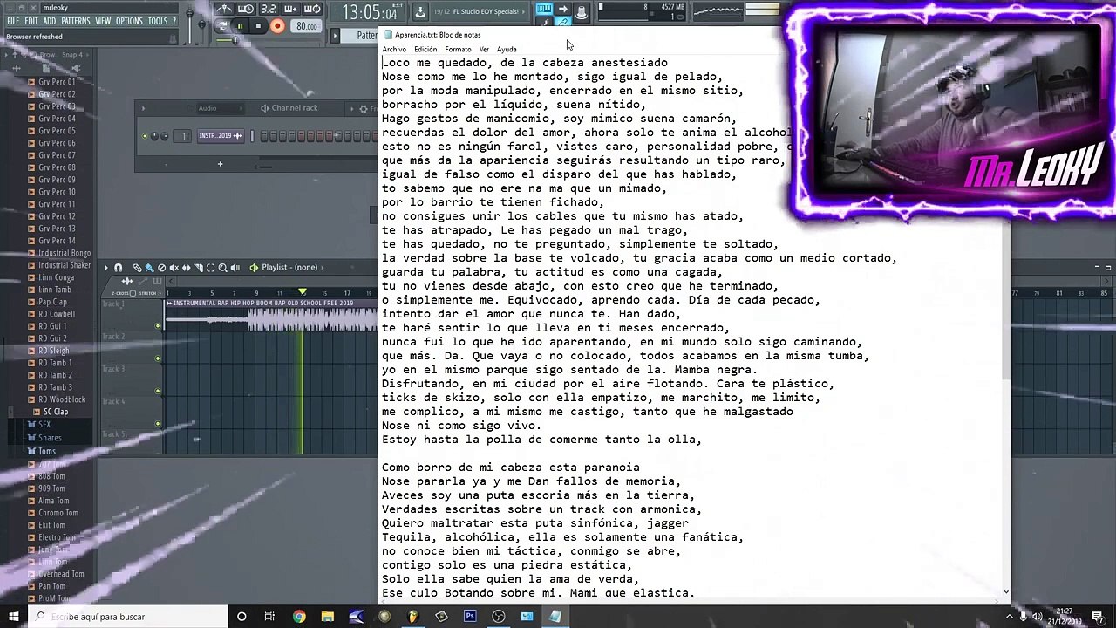
Task: Add a channel with the plus button
Action: (x=220, y=164)
